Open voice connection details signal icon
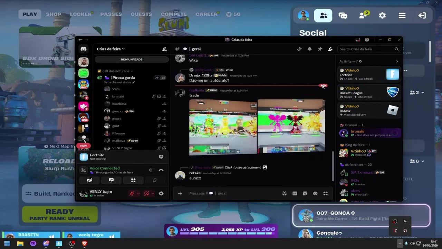Screen dimensions: 442x249 click(83, 170)
